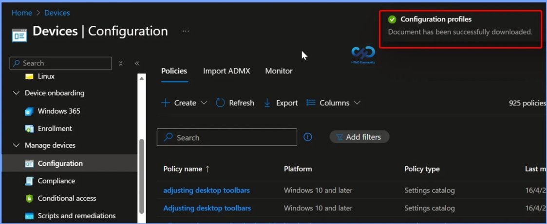Image resolution: width=547 pixels, height=224 pixels.
Task: Click the Compliance icon
Action: tap(29, 181)
